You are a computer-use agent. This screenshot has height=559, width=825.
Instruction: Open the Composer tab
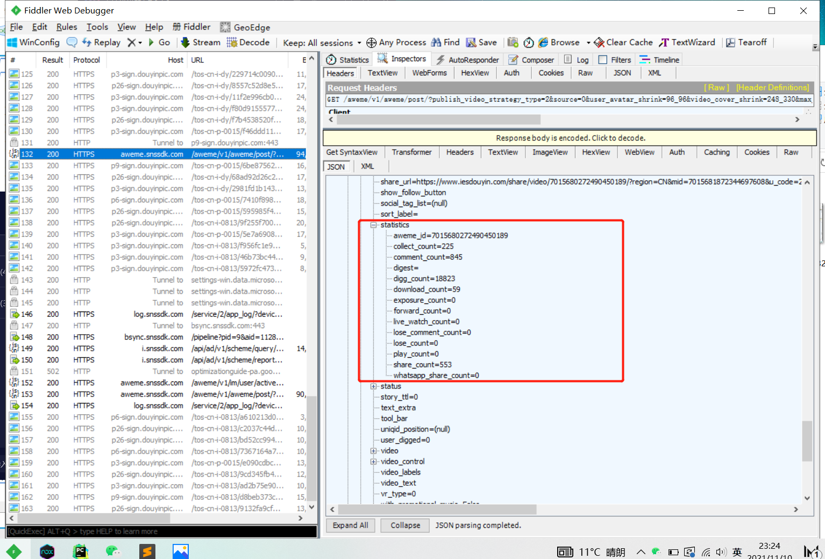tap(531, 60)
